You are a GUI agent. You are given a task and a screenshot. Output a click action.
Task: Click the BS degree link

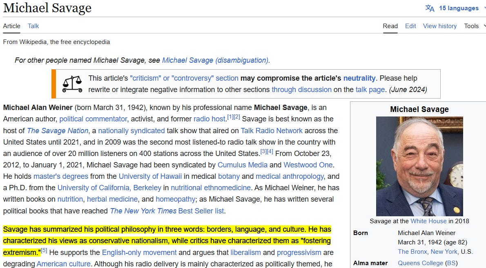pos(451,263)
